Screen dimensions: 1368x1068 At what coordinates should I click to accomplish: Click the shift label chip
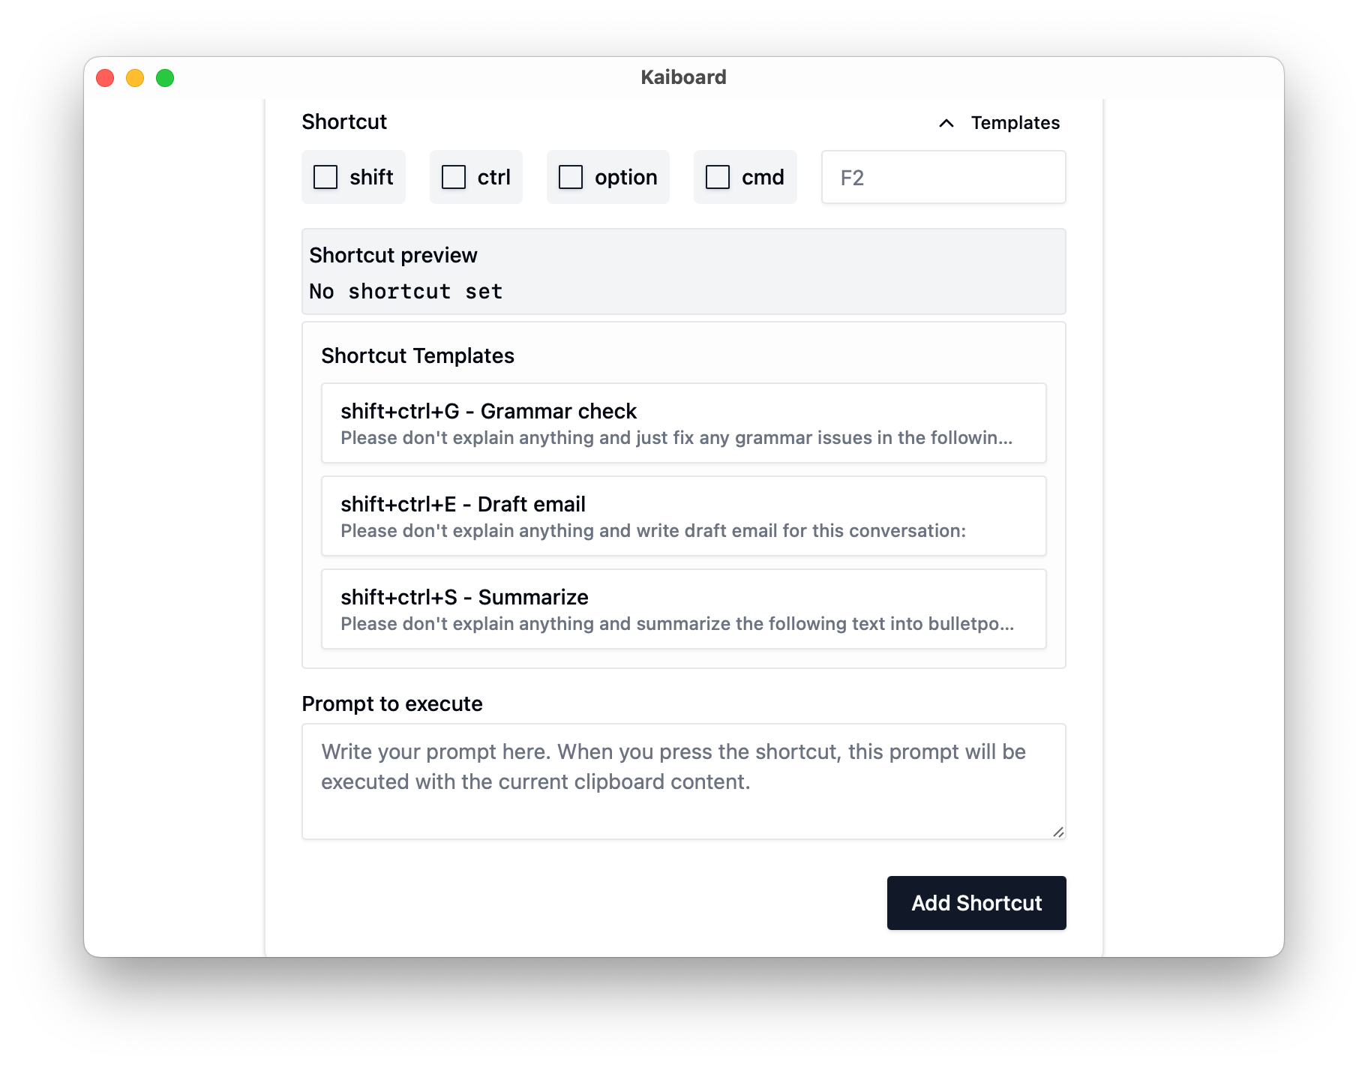point(353,177)
